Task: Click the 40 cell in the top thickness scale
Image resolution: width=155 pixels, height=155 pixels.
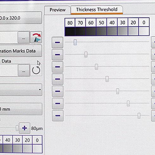Action: click(112, 22)
